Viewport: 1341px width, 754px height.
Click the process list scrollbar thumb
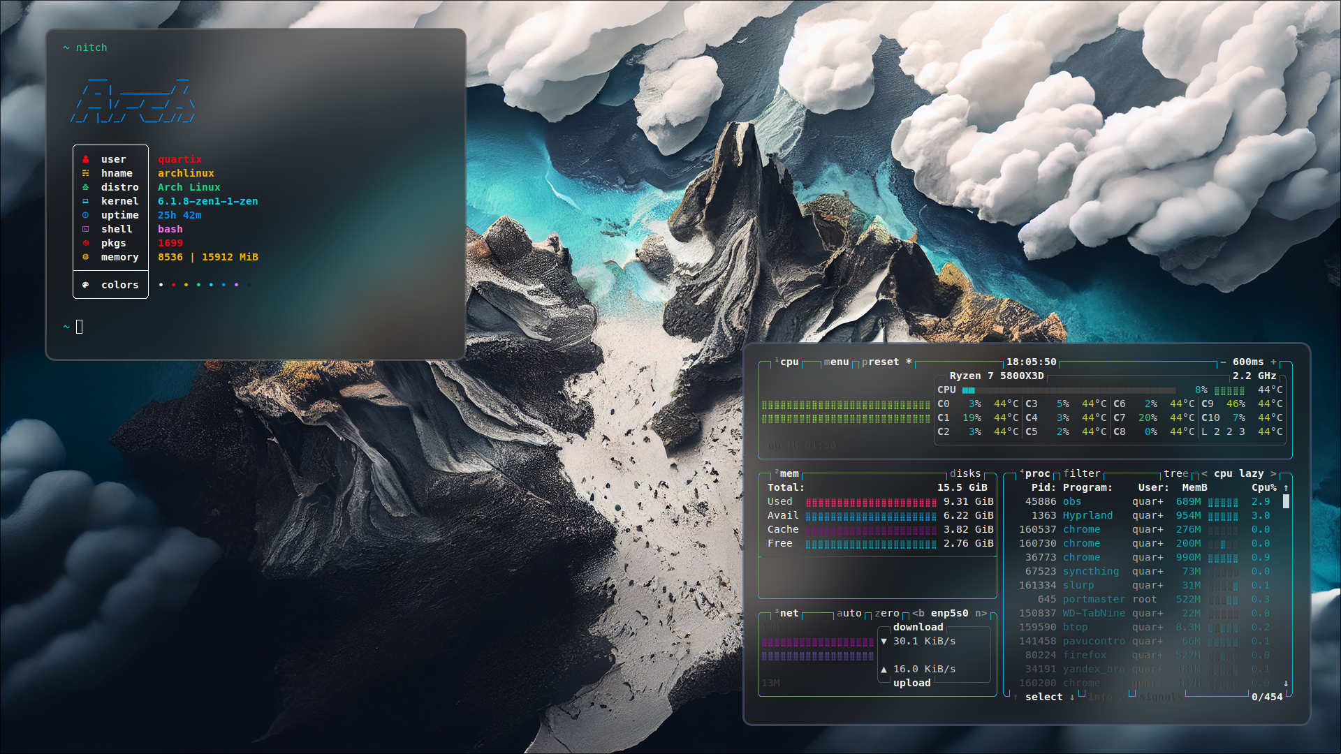click(x=1286, y=501)
